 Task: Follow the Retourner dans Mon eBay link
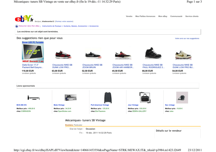pyautogui.click(x=29, y=26)
